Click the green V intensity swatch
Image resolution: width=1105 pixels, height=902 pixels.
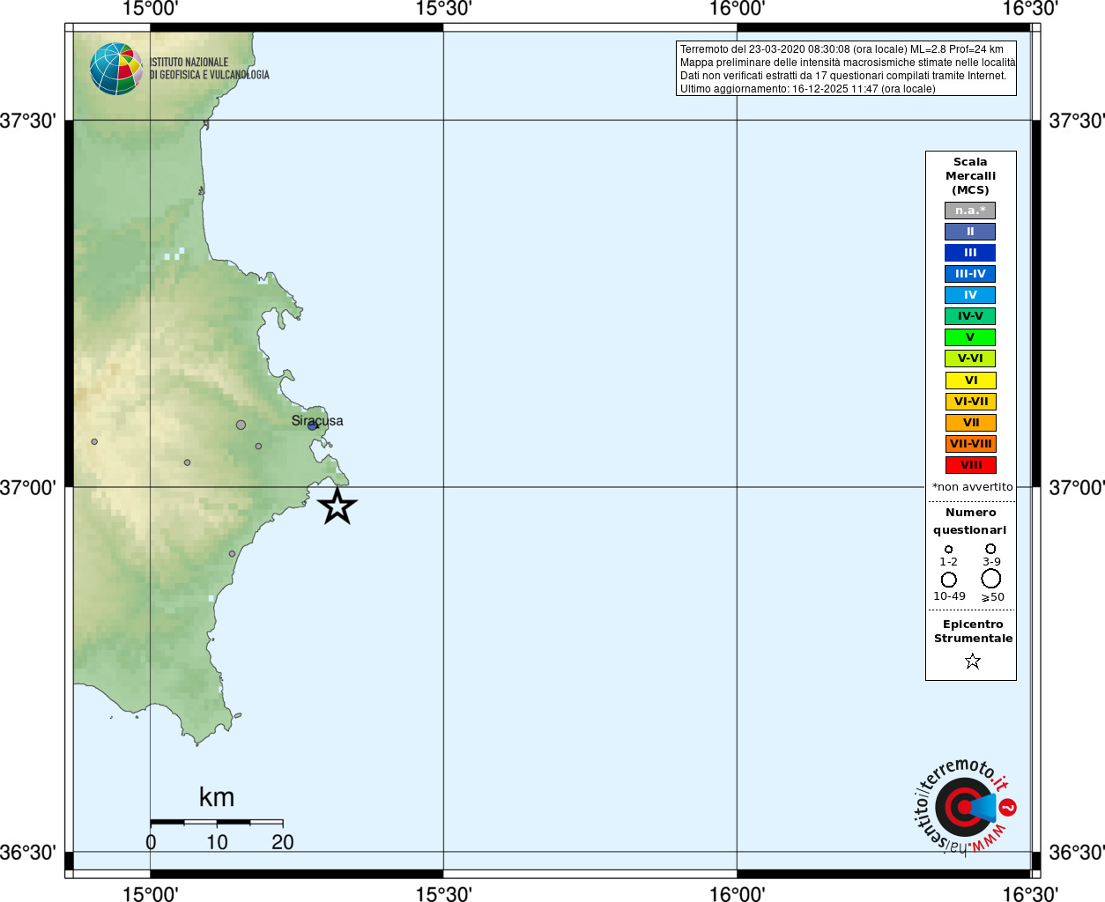pos(970,337)
